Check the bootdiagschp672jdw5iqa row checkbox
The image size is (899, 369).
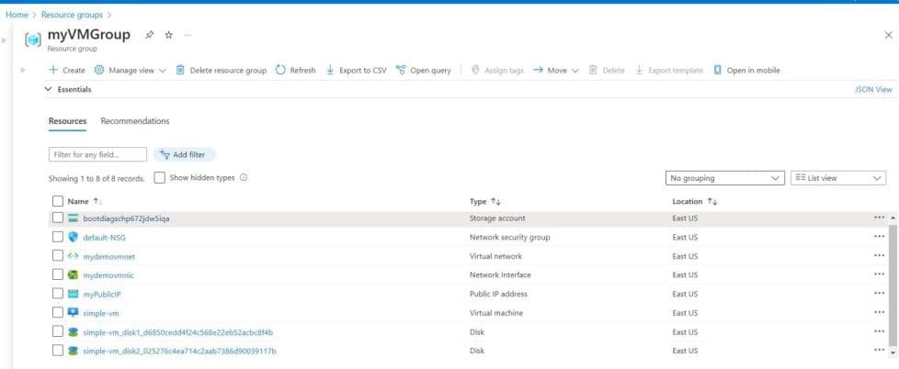57,218
